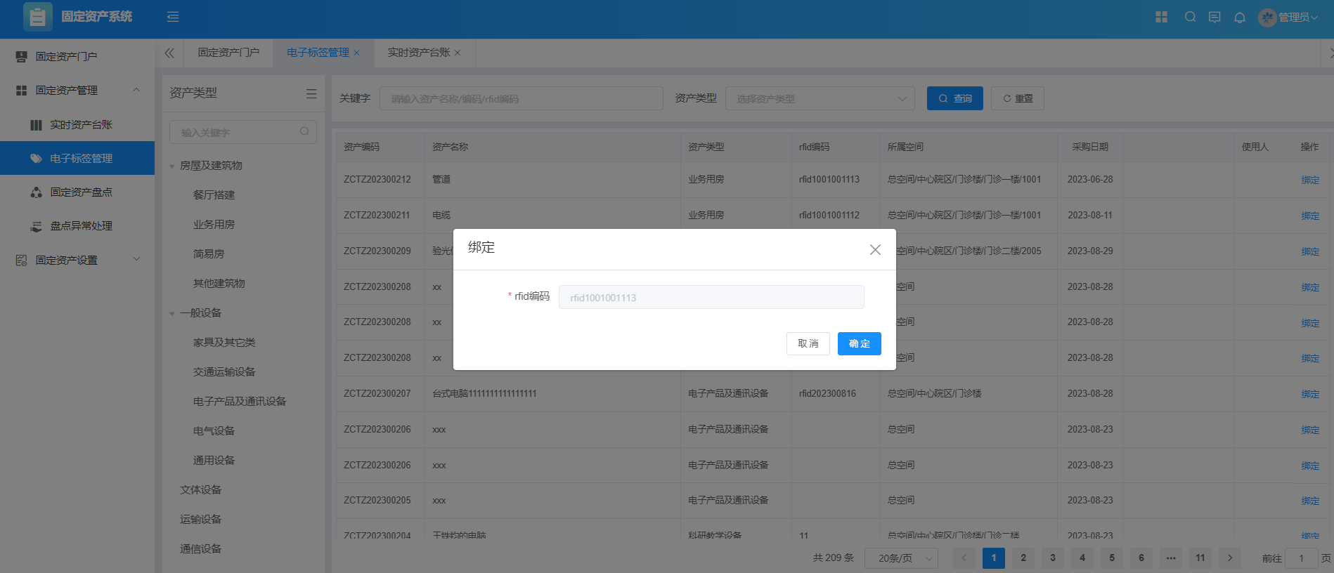Click the 取消 button in dialog
The image size is (1334, 573).
coord(808,343)
